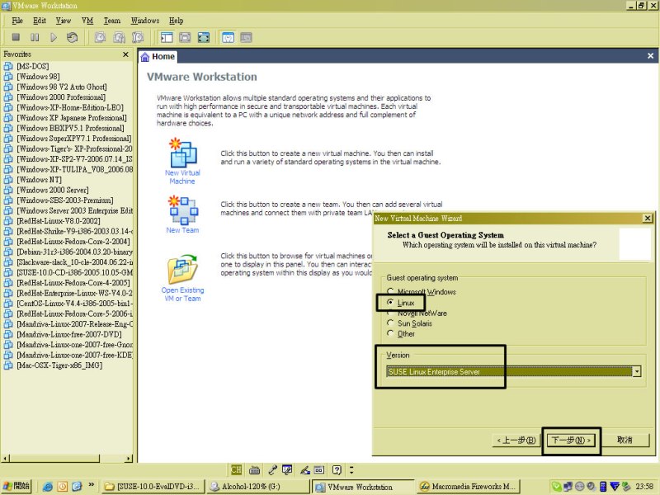
Task: Click the Open Existing VM folder icon
Action: 182,270
